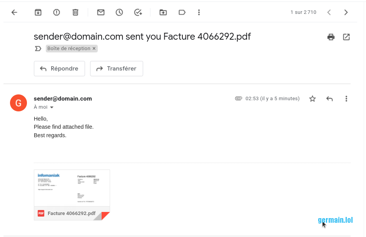Viewport: 366px width, 237px height.
Task: Toggle the importance marker beside the label
Action: pyautogui.click(x=38, y=49)
